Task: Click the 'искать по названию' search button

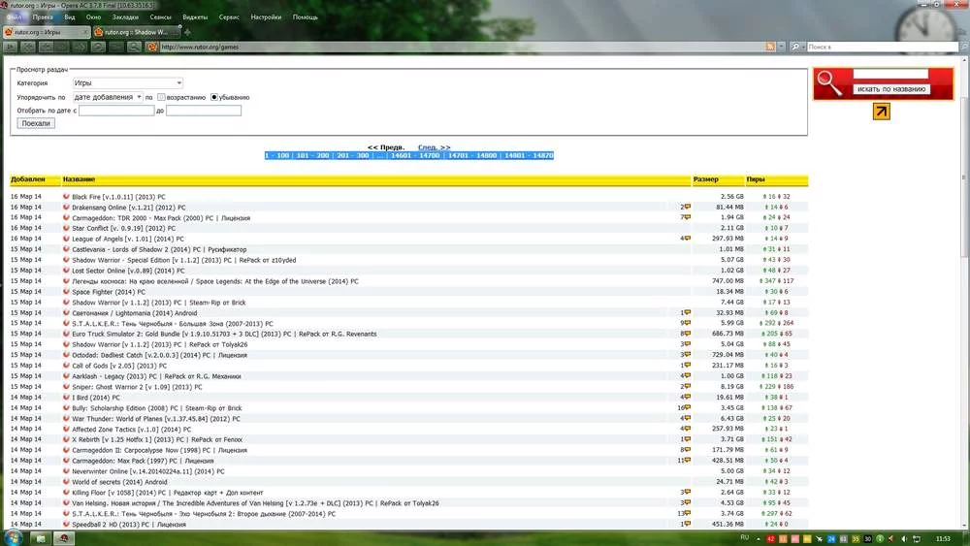Action: coord(891,89)
